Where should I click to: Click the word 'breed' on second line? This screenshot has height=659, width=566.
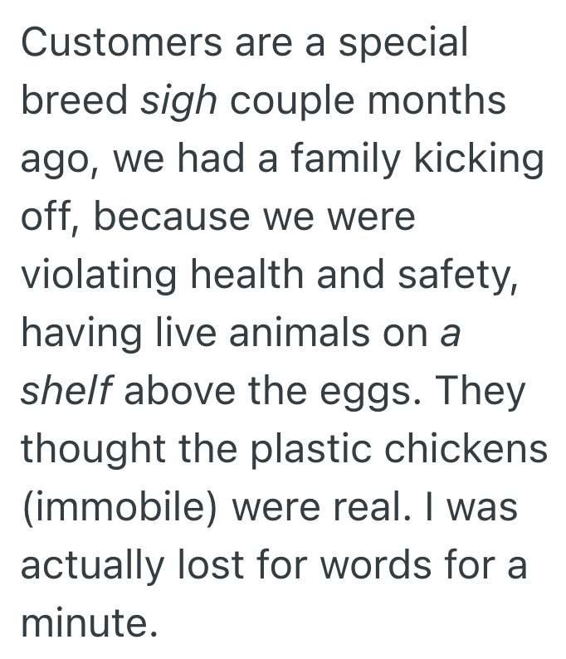coord(74,101)
